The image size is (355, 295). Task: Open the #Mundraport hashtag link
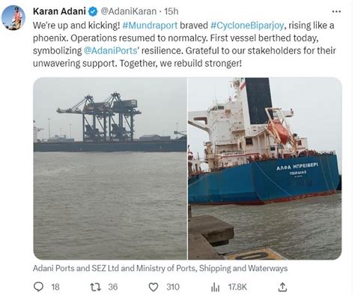coord(150,26)
